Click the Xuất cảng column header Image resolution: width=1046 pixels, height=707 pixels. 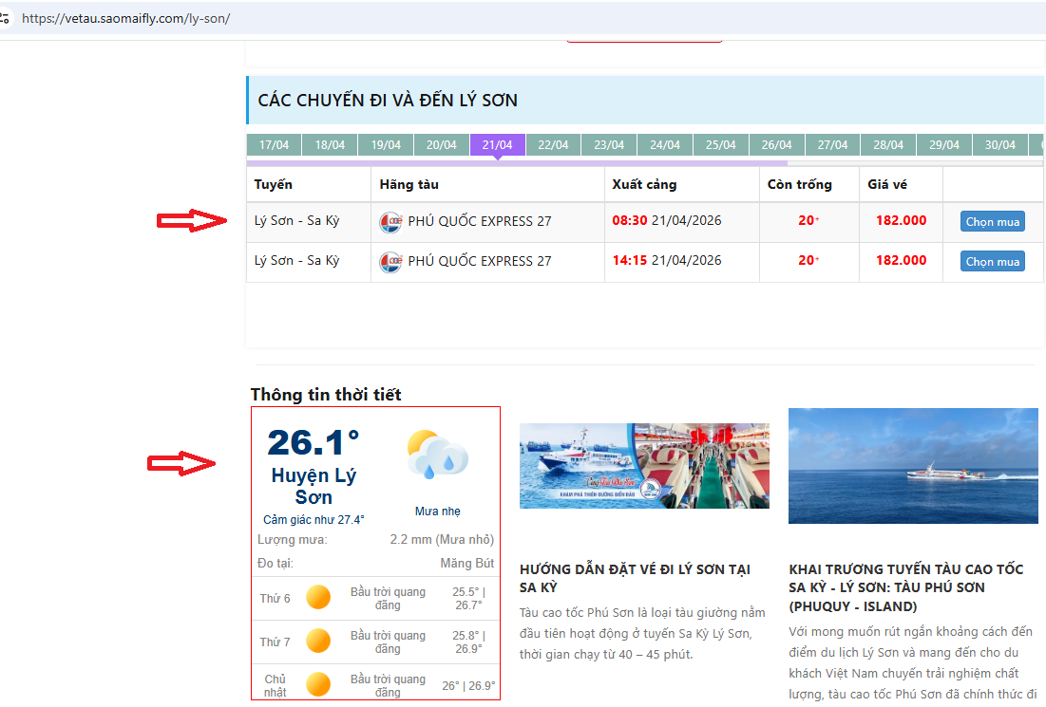coord(644,185)
